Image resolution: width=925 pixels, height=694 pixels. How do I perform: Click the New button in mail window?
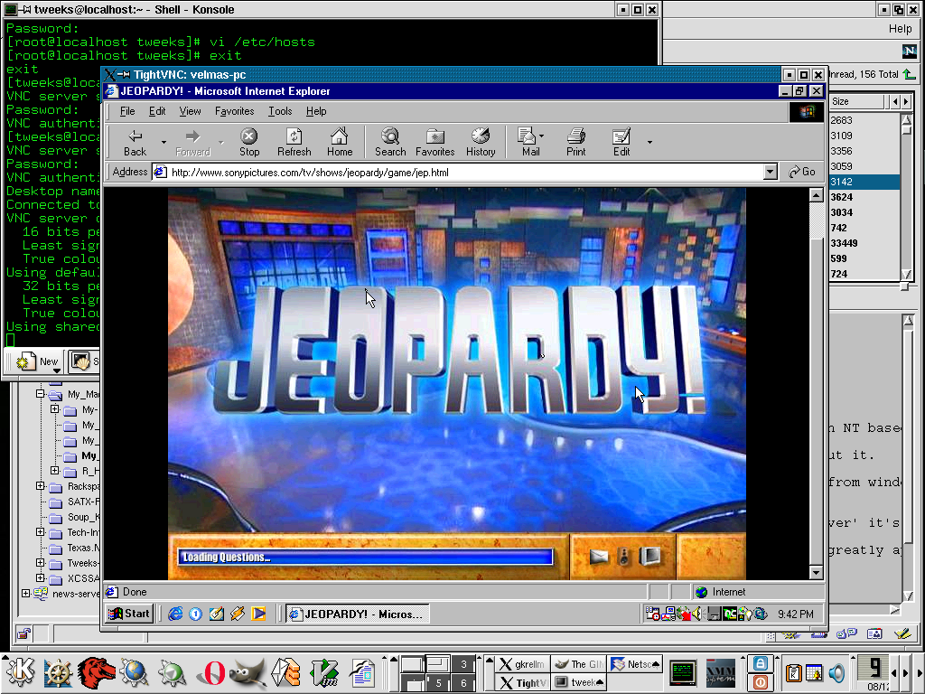[38, 361]
